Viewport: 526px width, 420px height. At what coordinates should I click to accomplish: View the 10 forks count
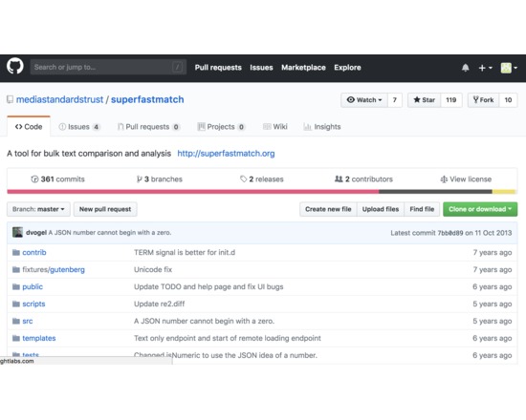(x=508, y=100)
